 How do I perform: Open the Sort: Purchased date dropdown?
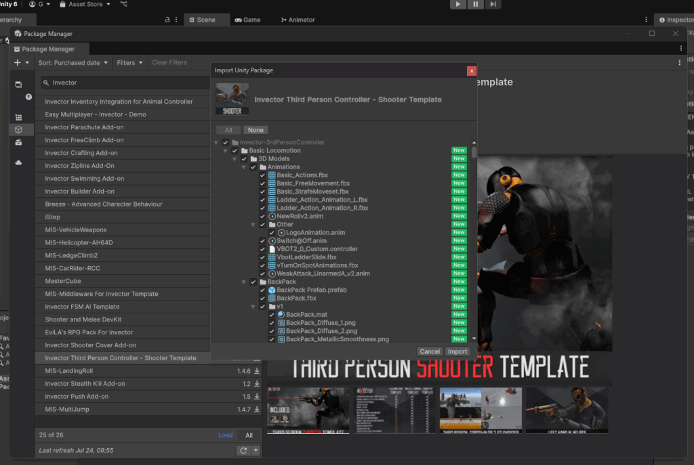point(73,63)
